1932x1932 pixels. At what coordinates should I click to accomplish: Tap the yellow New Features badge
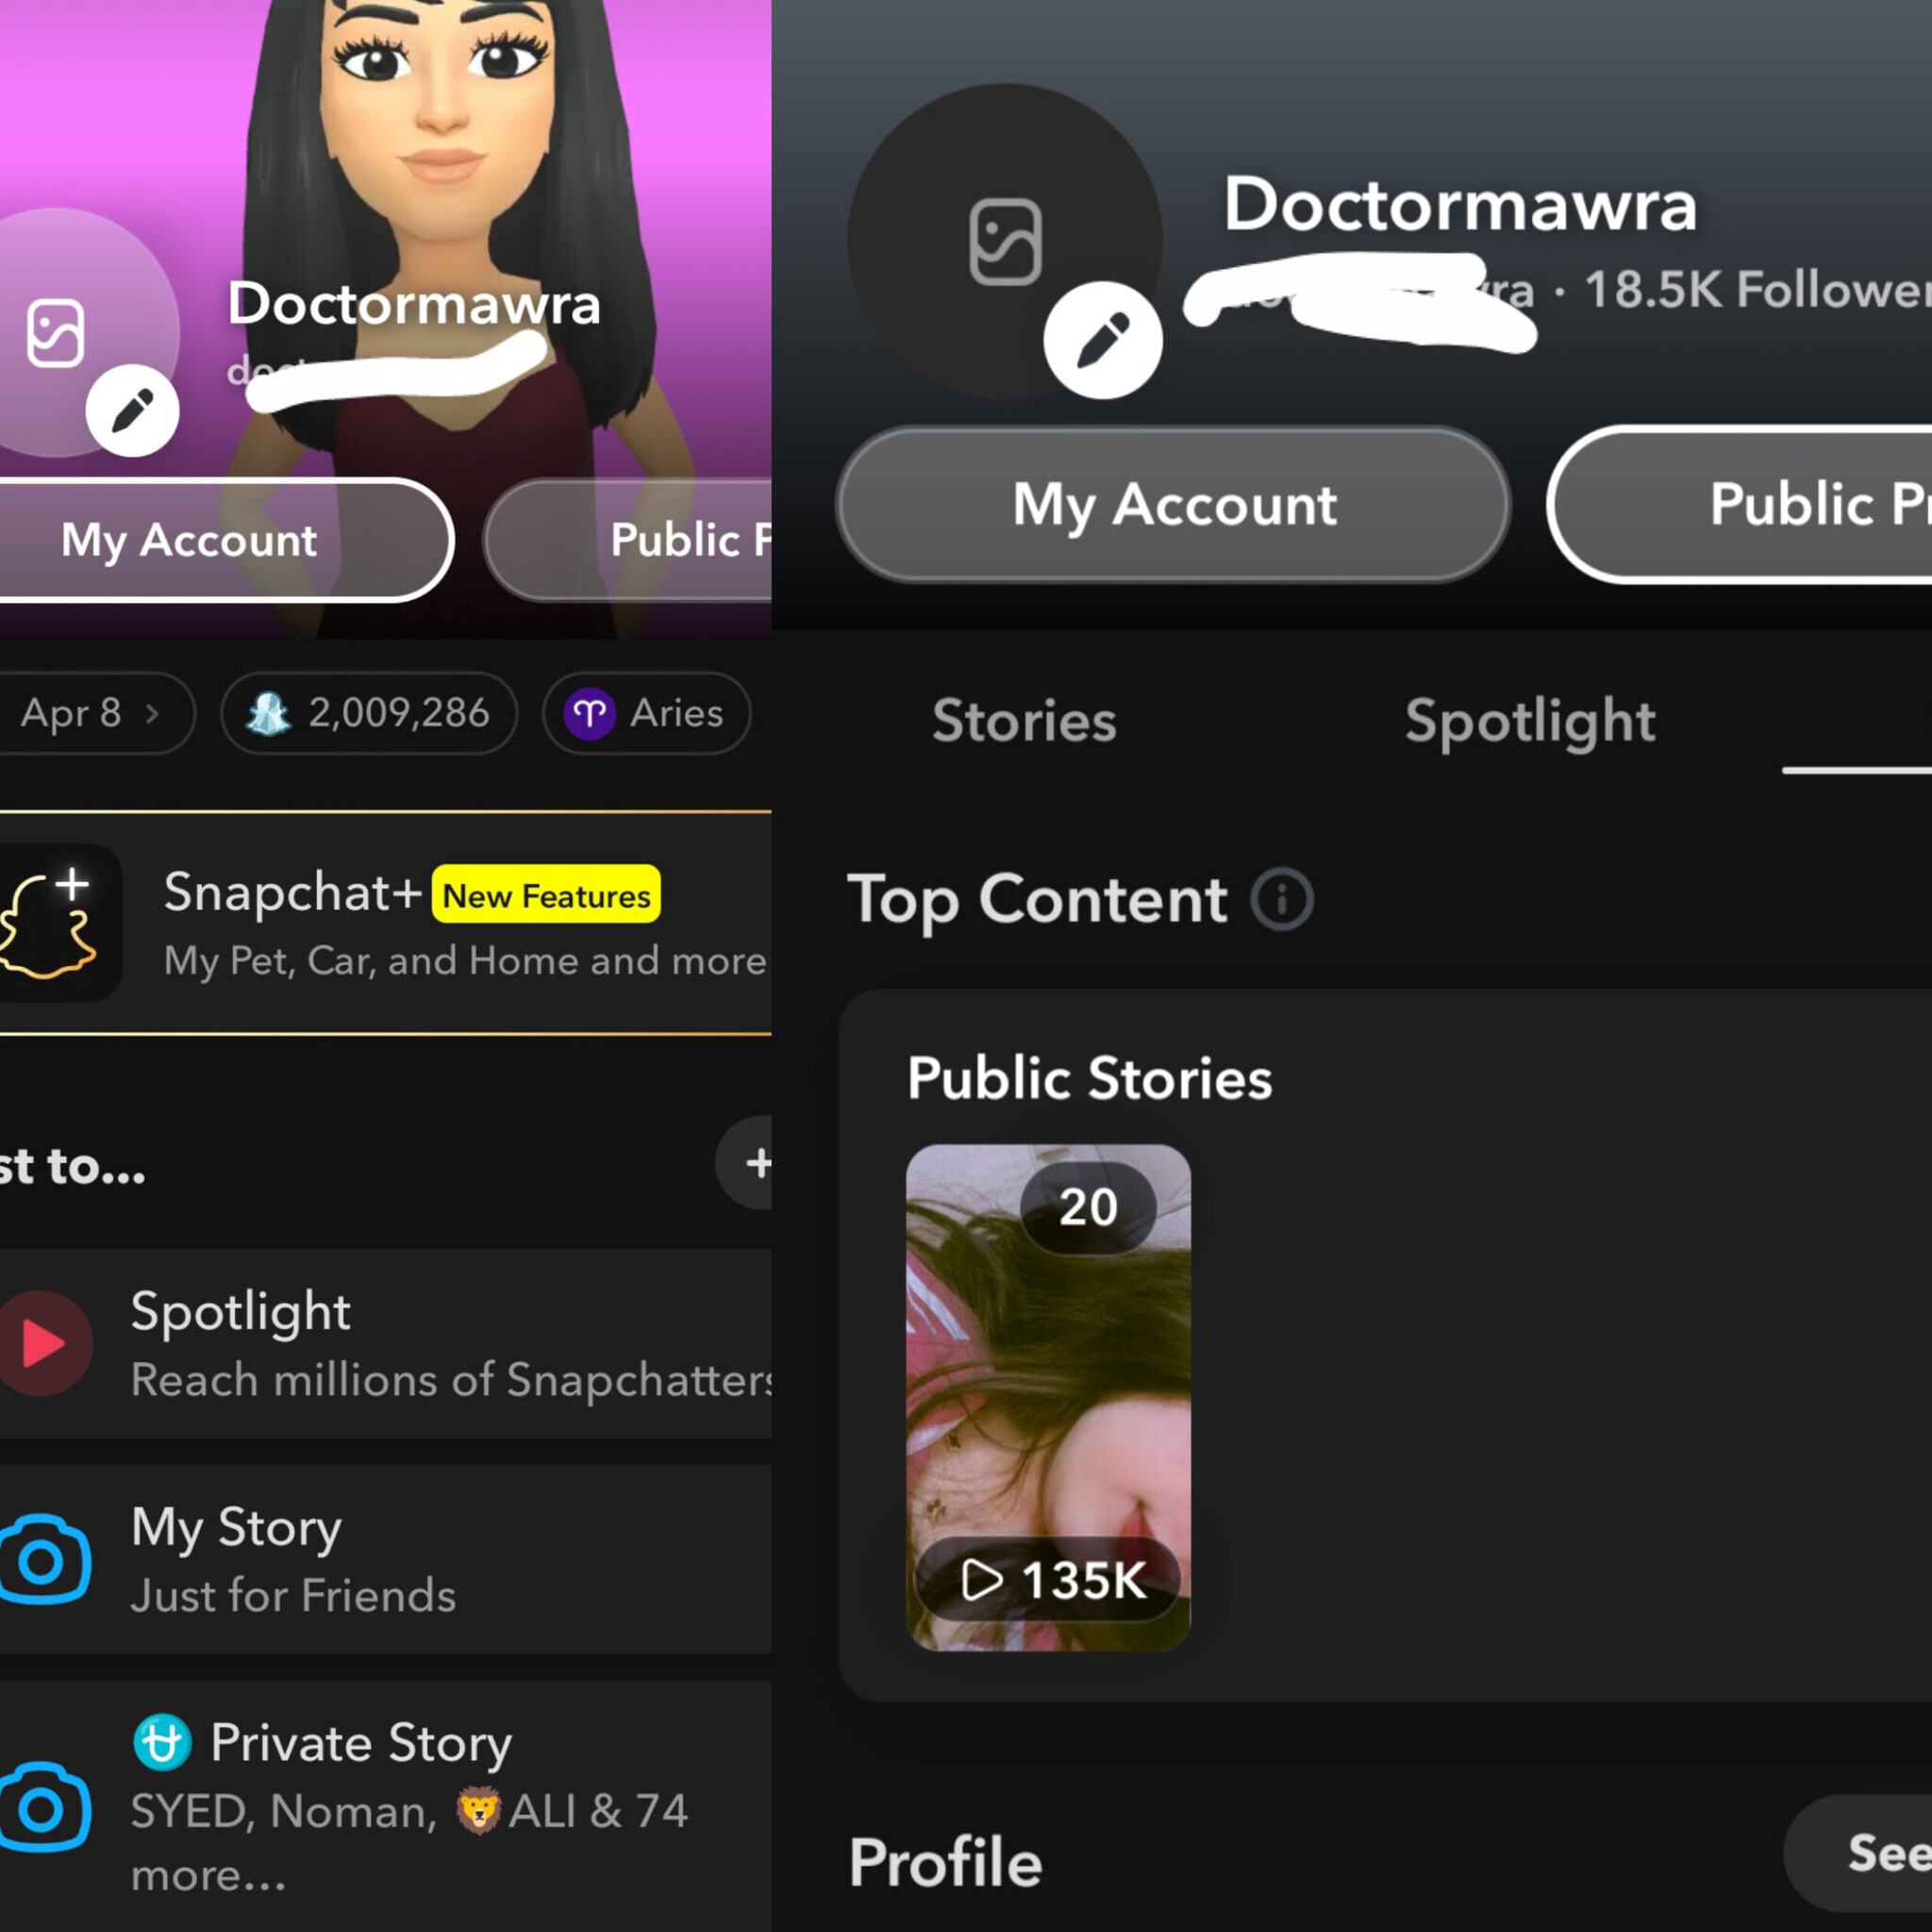point(546,895)
